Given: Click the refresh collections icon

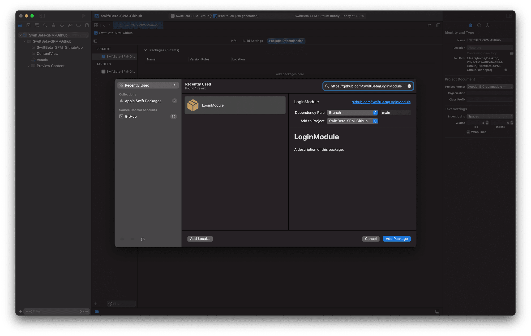Looking at the screenshot, I should (x=143, y=239).
